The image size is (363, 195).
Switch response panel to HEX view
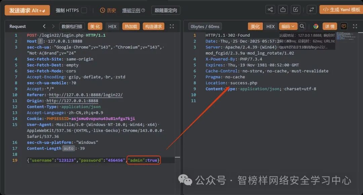point(270,27)
